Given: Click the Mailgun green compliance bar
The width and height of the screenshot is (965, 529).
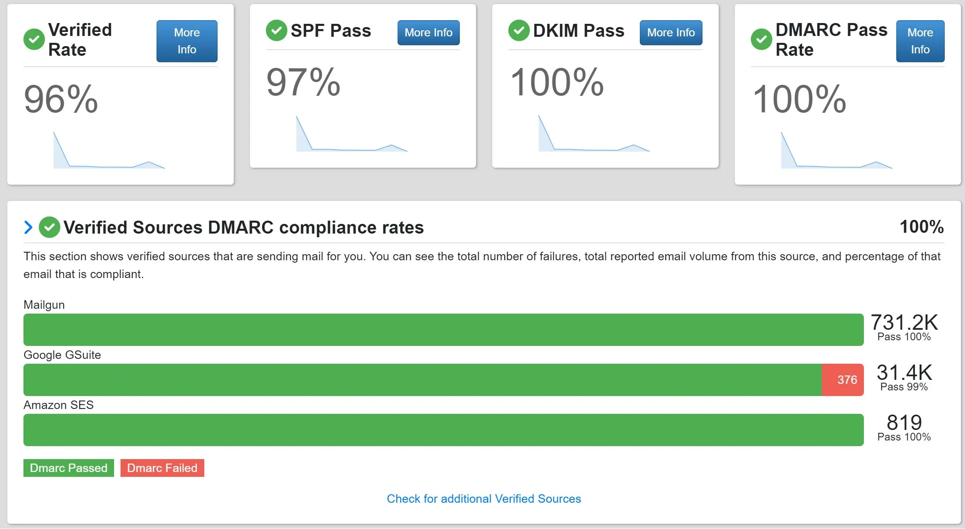Looking at the screenshot, I should pyautogui.click(x=443, y=330).
